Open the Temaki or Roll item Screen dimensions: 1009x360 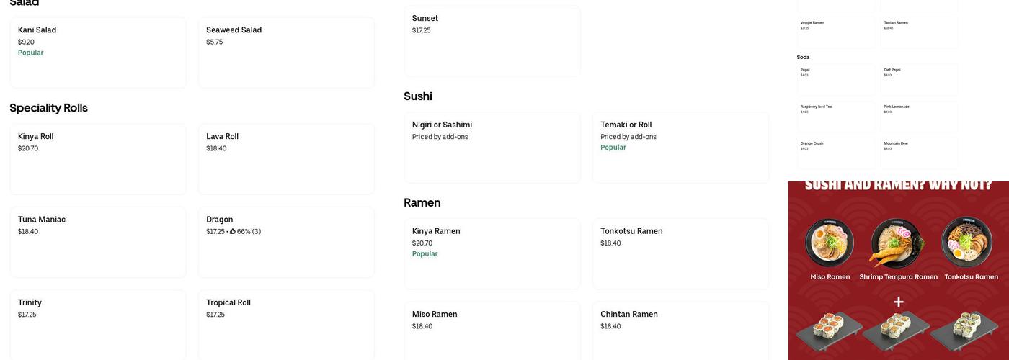tap(680, 148)
